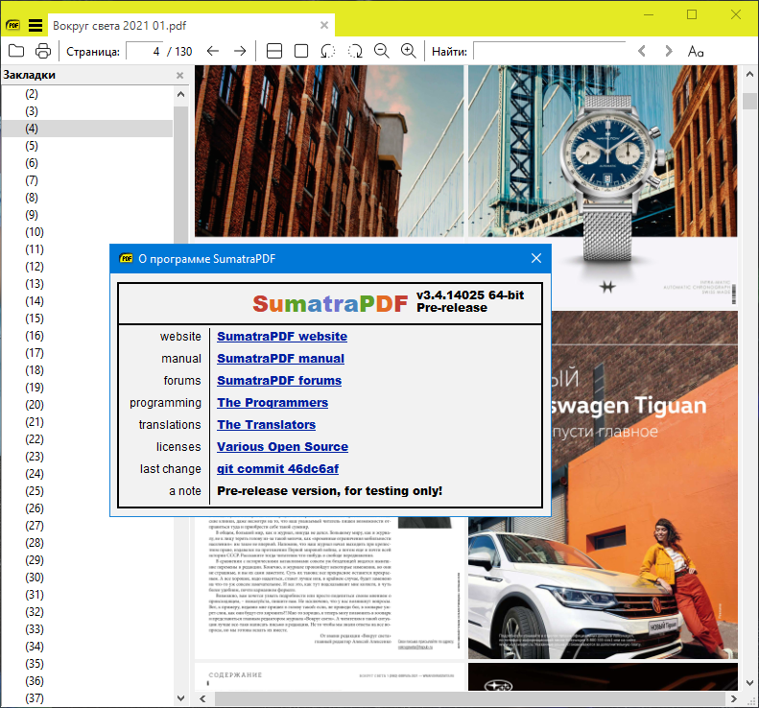
Task: Click the document horizontal scroll-right arrow
Action: click(734, 698)
